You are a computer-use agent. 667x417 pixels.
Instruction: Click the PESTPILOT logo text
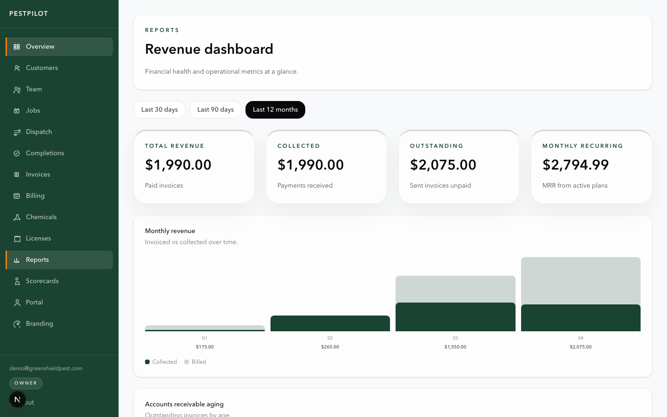29,13
